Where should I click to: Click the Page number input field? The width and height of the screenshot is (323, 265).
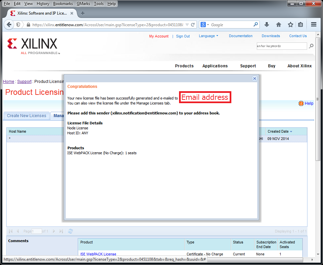coord(37,231)
